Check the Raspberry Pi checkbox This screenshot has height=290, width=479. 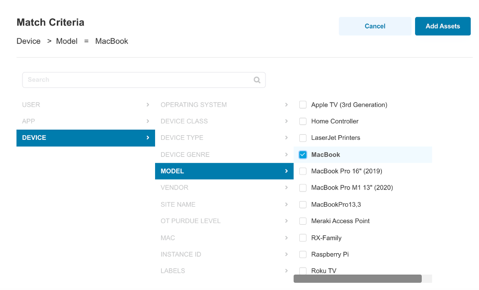point(303,254)
